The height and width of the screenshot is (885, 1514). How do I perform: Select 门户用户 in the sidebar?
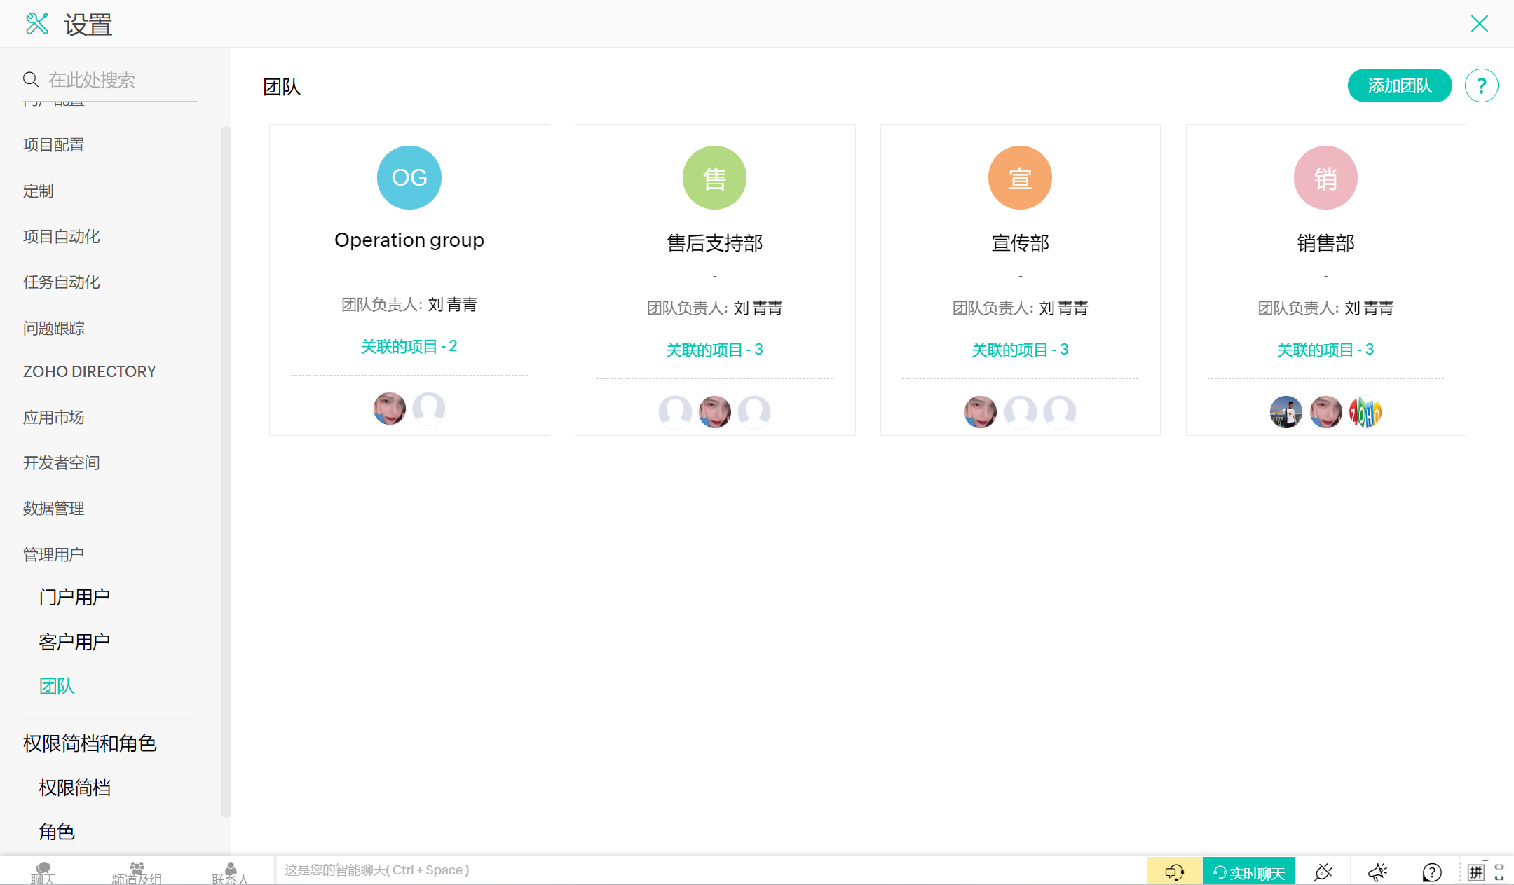[74, 596]
